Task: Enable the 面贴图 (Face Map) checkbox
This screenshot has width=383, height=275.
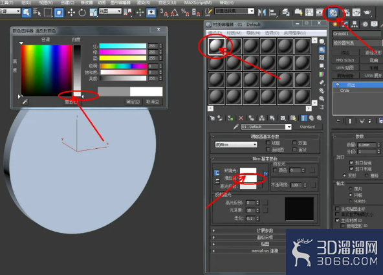Action: point(268,149)
